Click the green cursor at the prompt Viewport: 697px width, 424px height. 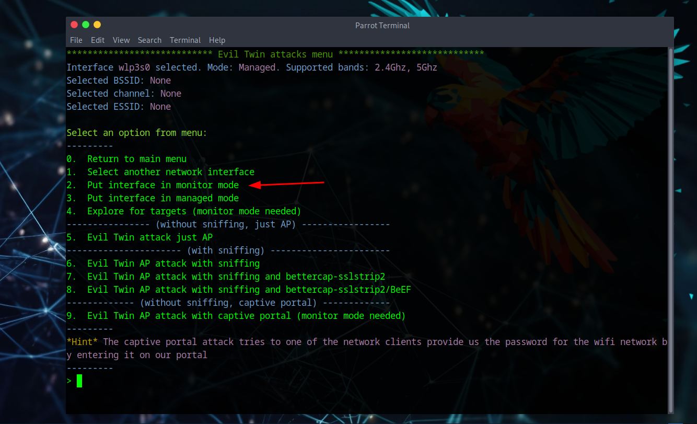point(79,381)
